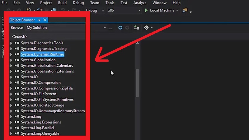Open the File menu
The width and height of the screenshot is (249, 140).
pos(4,3)
